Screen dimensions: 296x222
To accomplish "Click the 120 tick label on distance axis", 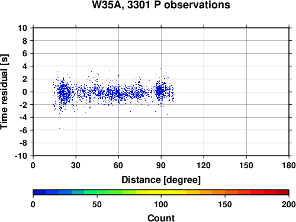I will (204, 165).
